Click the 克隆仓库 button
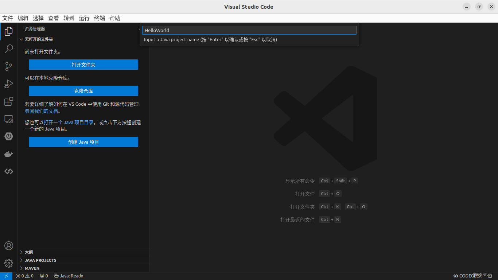Viewport: 498px width, 280px height. [83, 91]
